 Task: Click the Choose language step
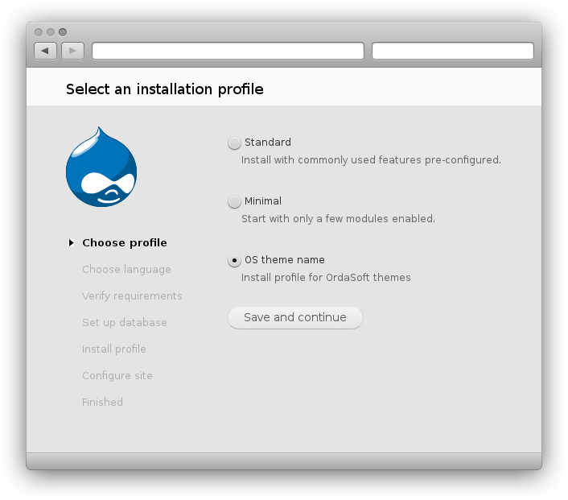[x=126, y=270]
